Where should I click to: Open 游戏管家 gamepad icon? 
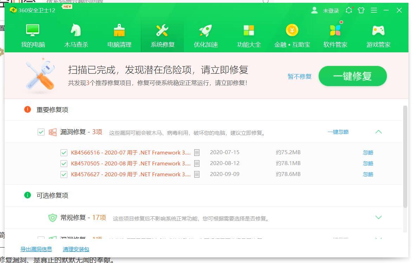(378, 31)
